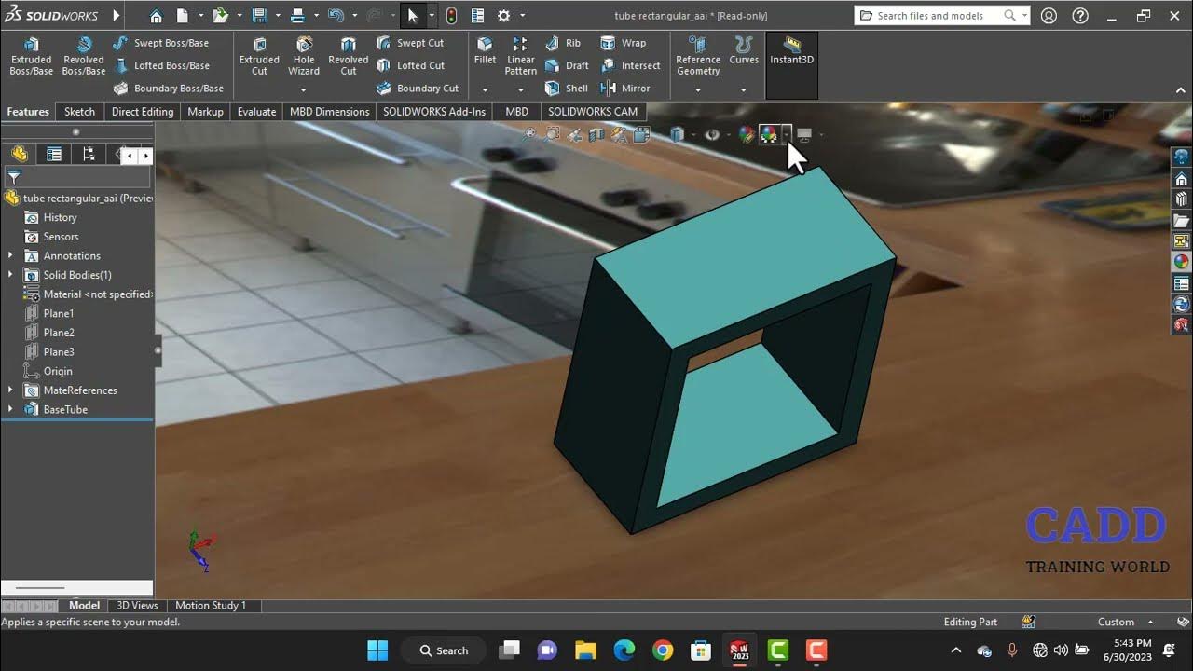Image resolution: width=1193 pixels, height=671 pixels.
Task: Open the Hole Wizard tool
Action: (x=304, y=57)
